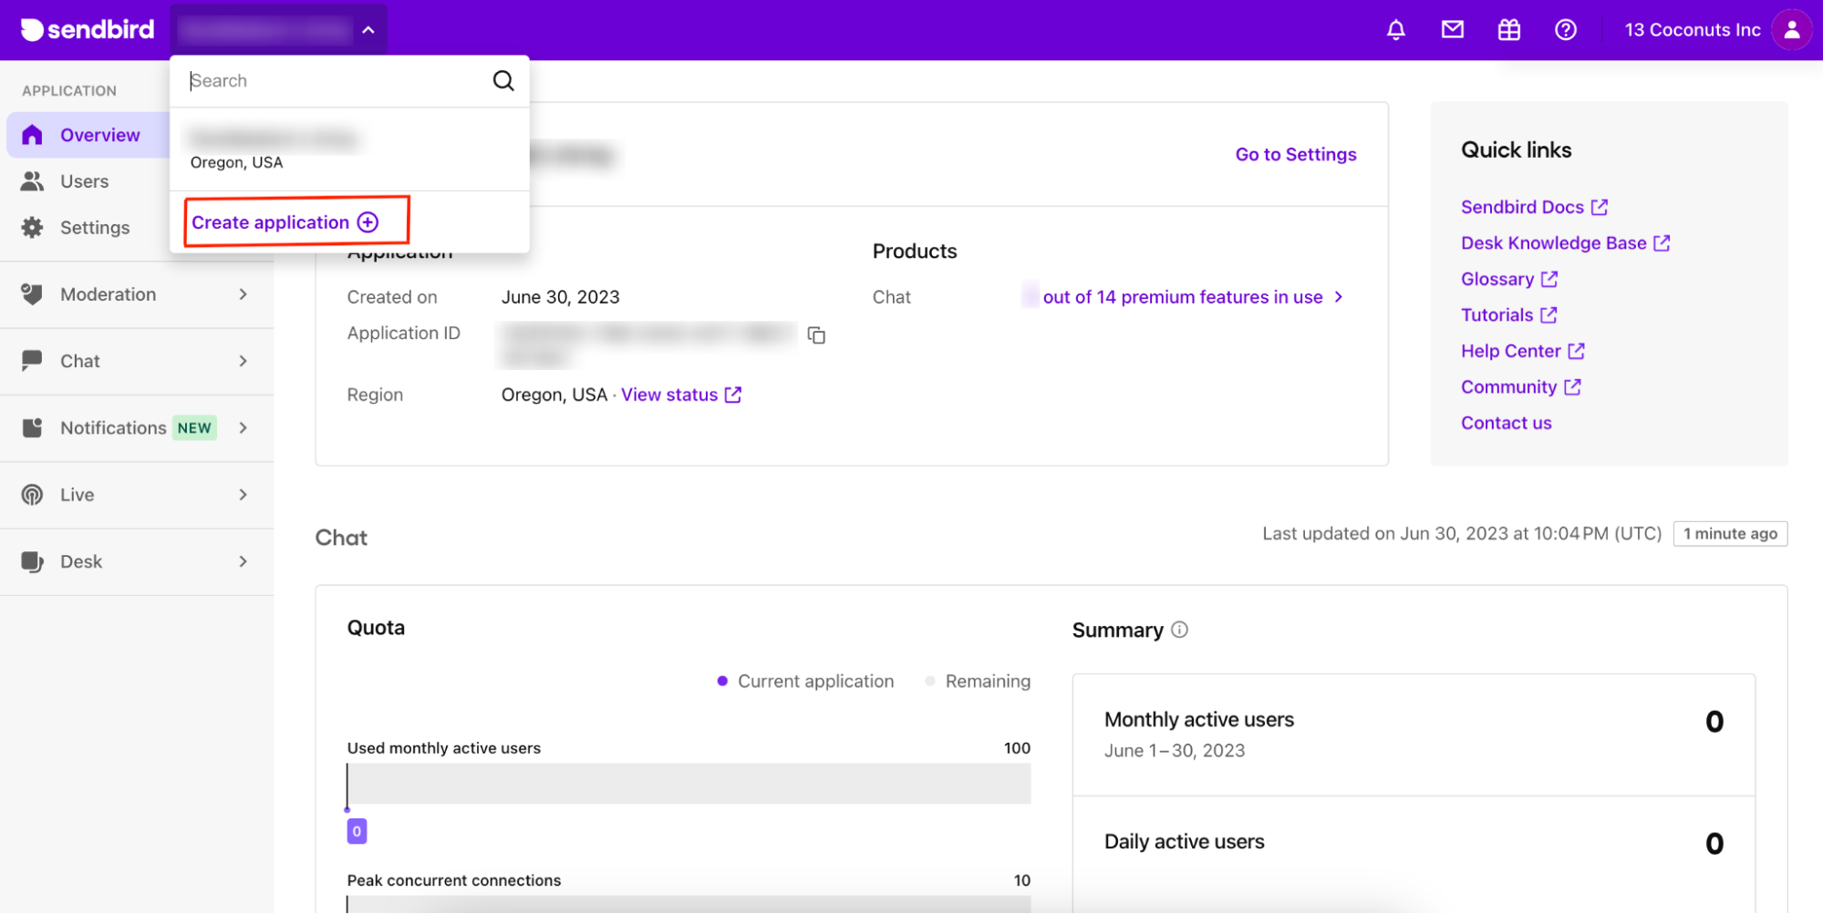The height and width of the screenshot is (914, 1823).
Task: Open the inbox mail icon
Action: 1452,29
